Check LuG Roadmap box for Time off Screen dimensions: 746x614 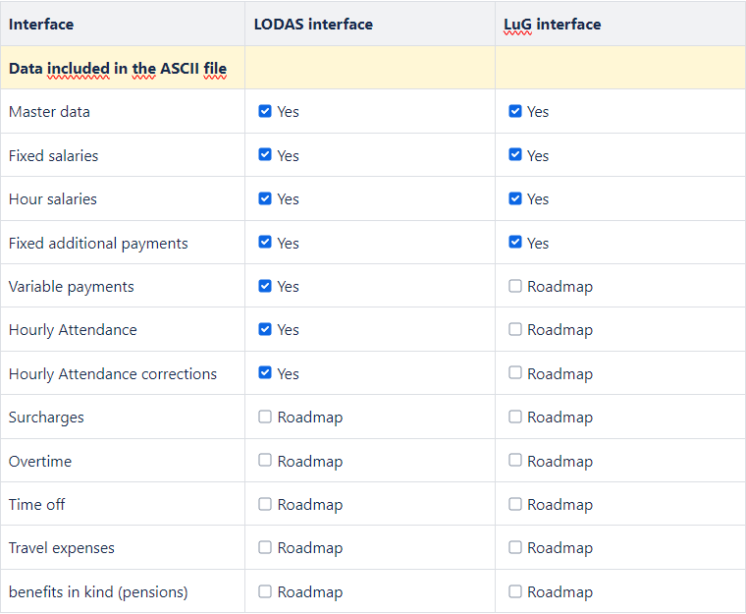514,504
